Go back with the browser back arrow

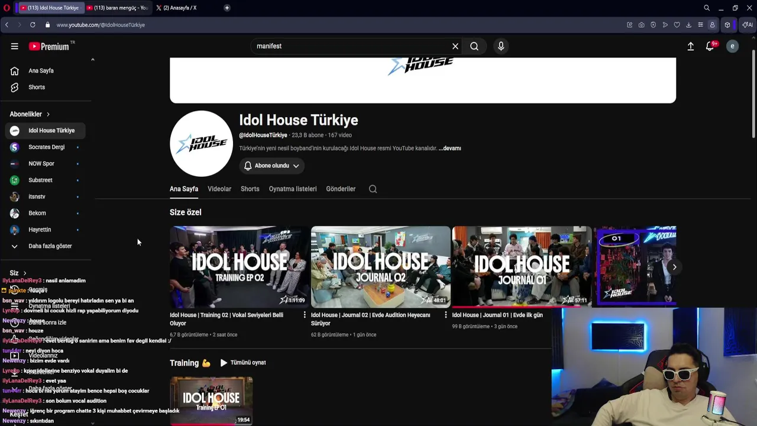(7, 25)
